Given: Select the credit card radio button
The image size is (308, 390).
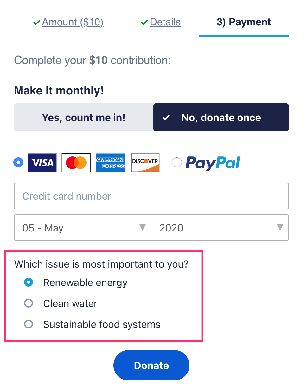Looking at the screenshot, I should 18,163.
